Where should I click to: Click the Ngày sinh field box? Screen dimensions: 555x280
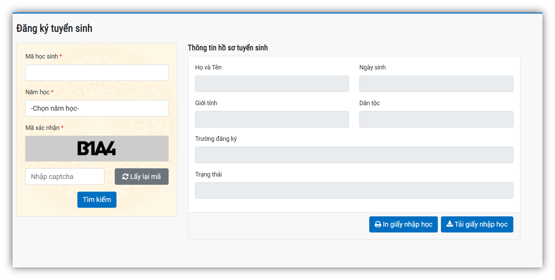click(436, 84)
